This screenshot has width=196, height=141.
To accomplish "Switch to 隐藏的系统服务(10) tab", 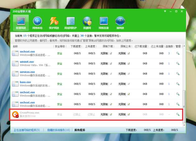I will pos(58,130).
